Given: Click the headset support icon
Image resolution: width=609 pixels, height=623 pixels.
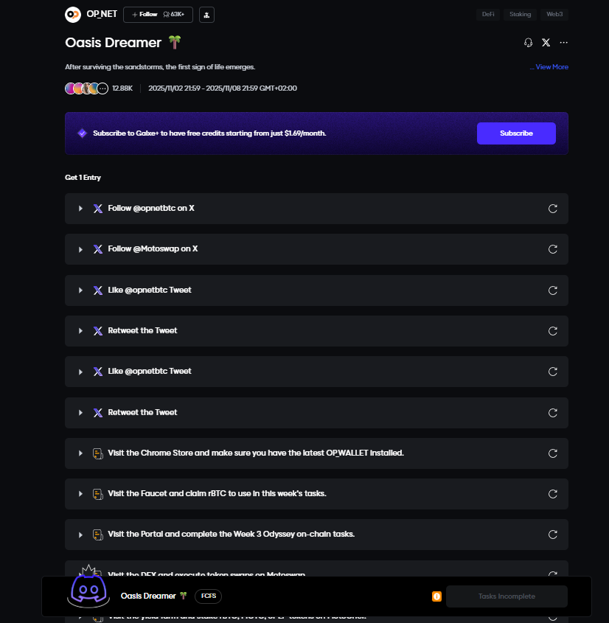Looking at the screenshot, I should pos(528,43).
